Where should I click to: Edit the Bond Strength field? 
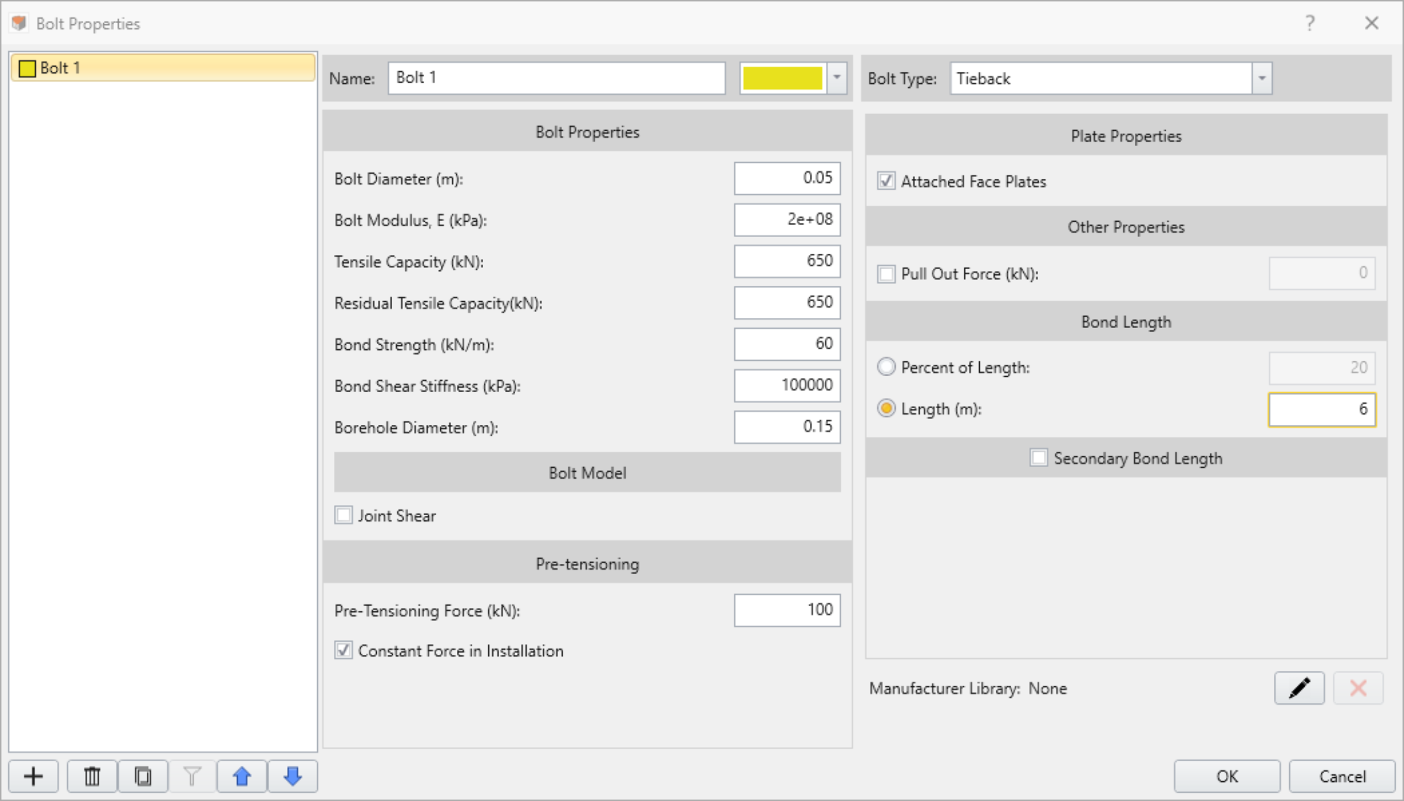tap(787, 343)
